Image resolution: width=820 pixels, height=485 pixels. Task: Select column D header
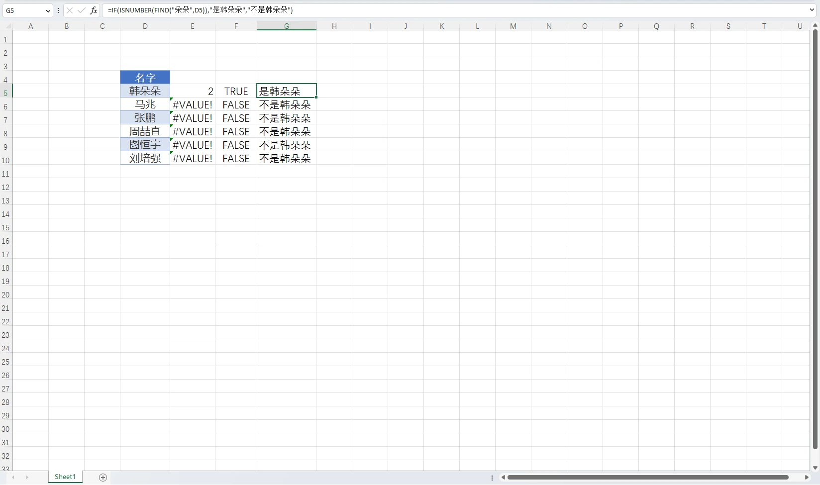coord(145,26)
